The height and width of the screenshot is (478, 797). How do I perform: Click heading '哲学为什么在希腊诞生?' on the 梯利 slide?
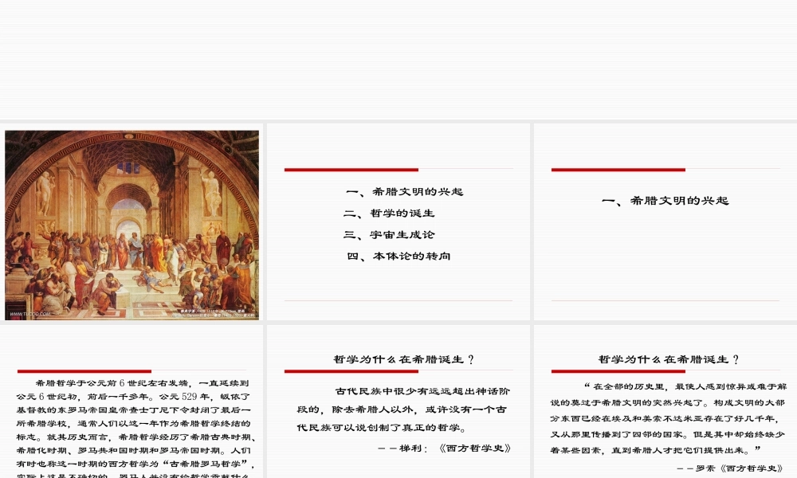pyautogui.click(x=403, y=359)
